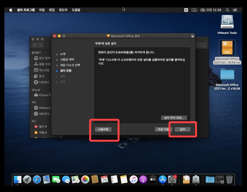
Task: Open the 편집 menu
Action: point(52,10)
